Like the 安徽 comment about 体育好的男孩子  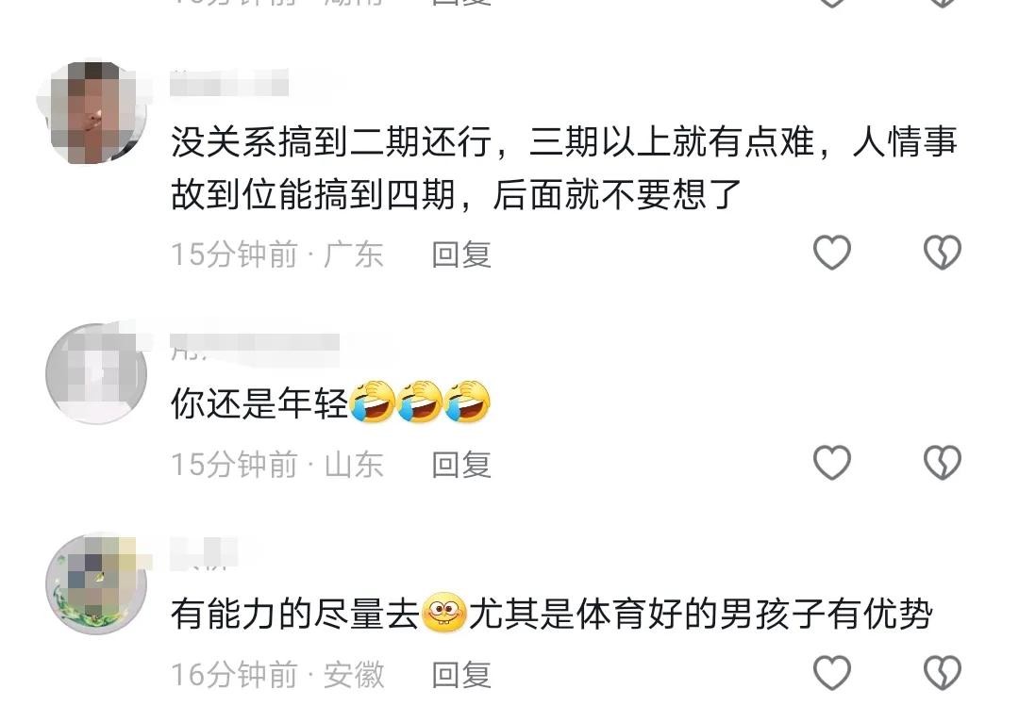pyautogui.click(x=832, y=673)
